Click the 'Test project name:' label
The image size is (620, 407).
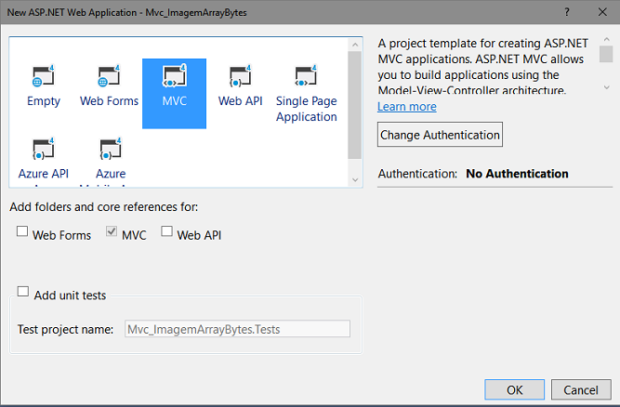click(66, 329)
